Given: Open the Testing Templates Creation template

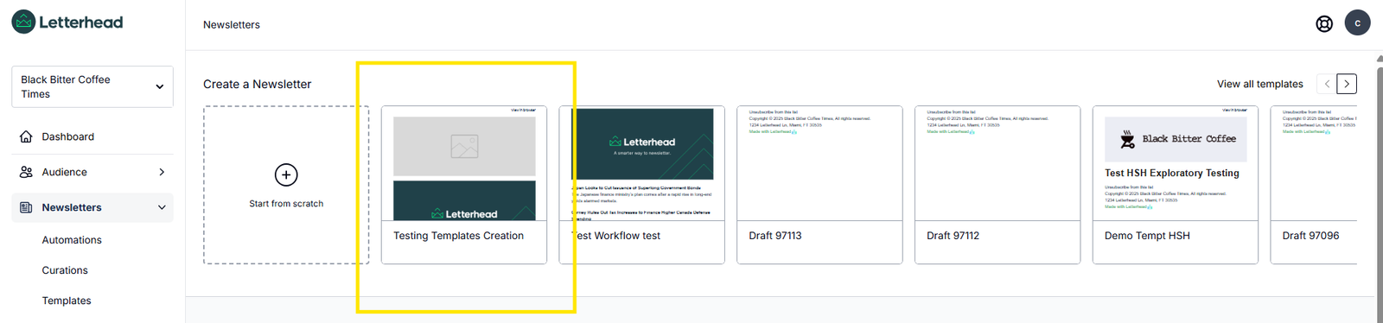Looking at the screenshot, I should point(464,185).
